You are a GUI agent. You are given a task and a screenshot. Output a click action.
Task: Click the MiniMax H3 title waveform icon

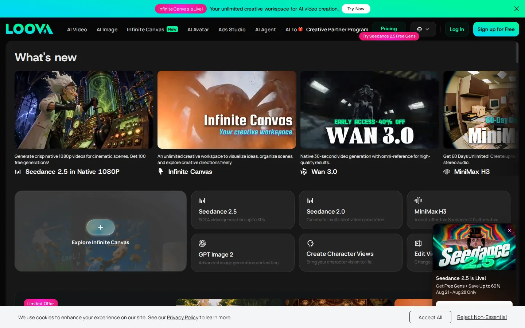[x=447, y=172]
